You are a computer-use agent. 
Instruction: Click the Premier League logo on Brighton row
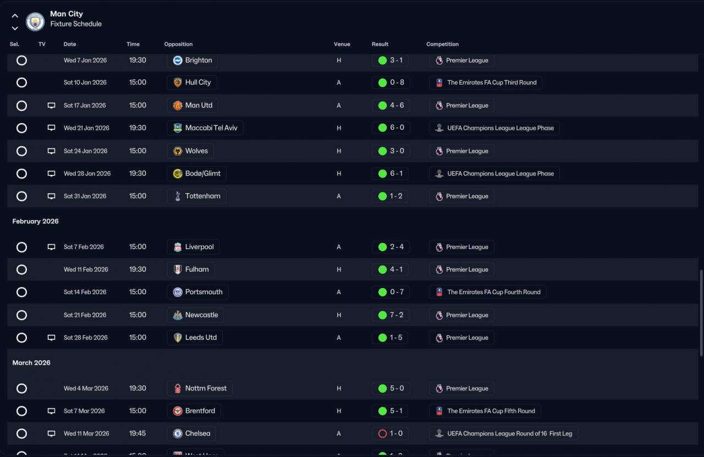(439, 60)
